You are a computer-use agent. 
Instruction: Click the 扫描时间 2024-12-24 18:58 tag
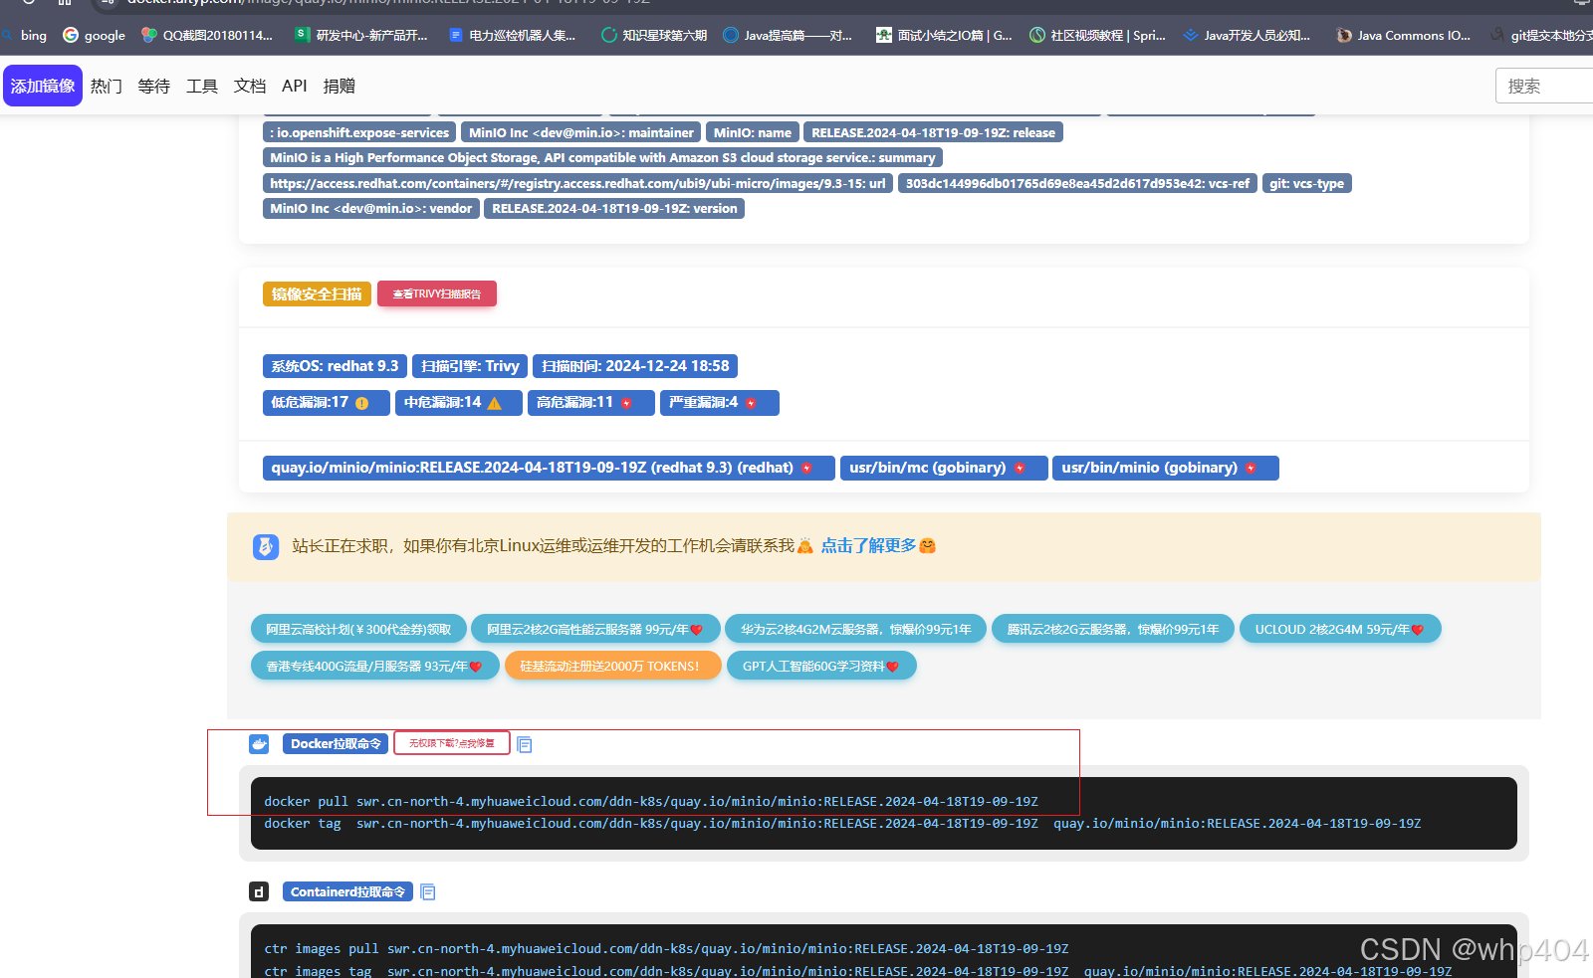pos(635,366)
